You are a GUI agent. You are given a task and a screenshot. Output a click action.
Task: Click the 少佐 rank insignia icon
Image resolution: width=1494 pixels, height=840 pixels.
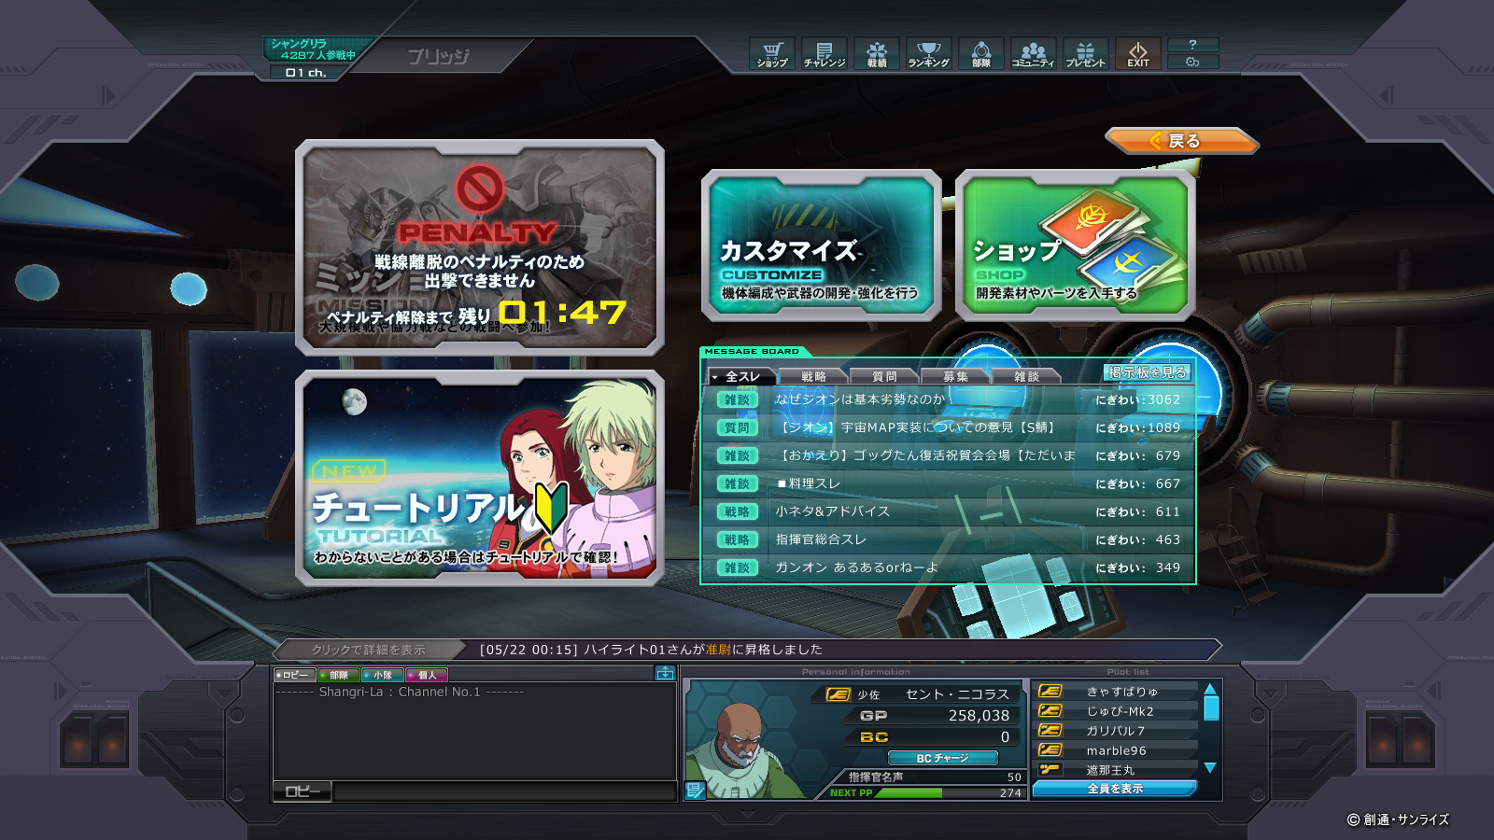click(839, 694)
